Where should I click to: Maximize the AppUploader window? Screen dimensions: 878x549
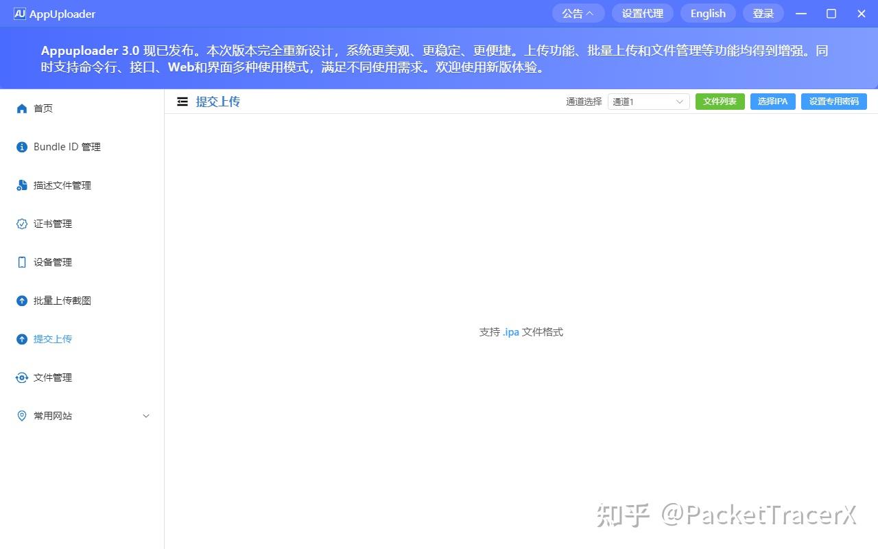coord(831,14)
